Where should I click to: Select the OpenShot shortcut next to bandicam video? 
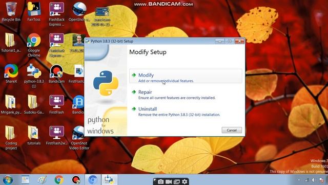79,12
